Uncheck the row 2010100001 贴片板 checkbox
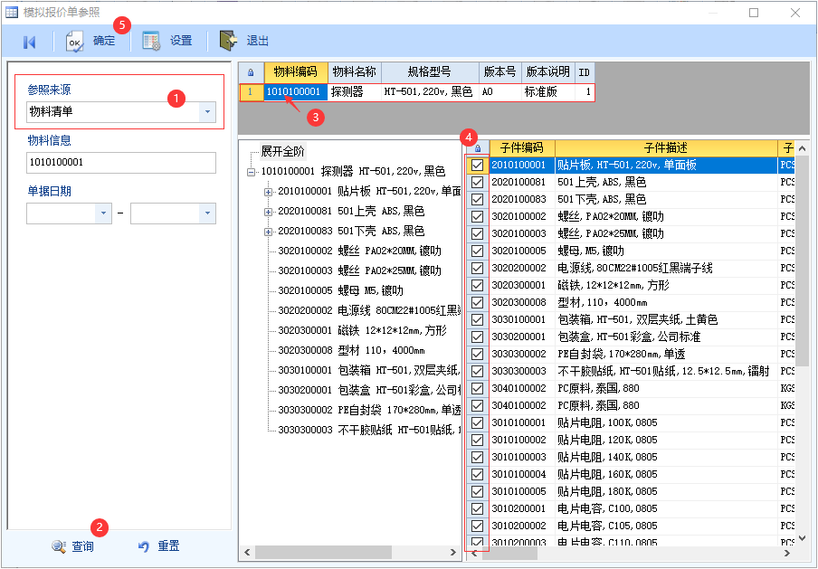 coord(478,166)
